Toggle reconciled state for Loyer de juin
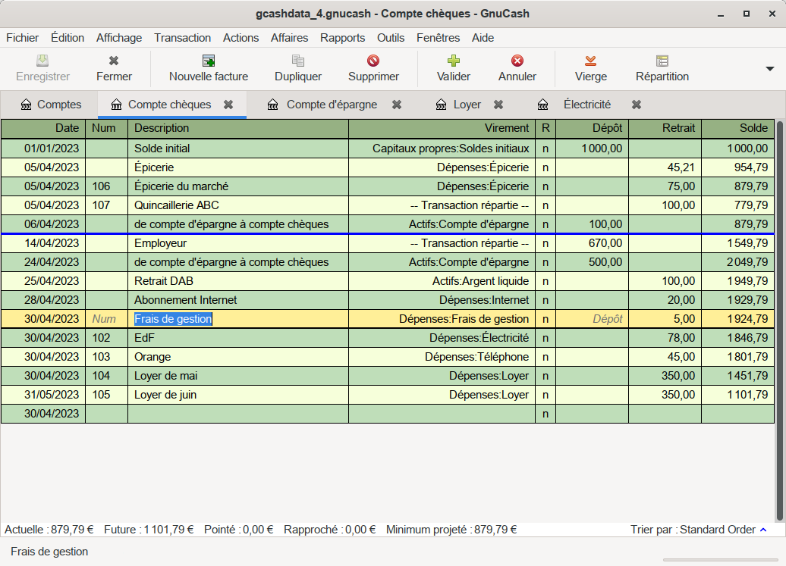Screen dimensions: 786x566 tap(545, 395)
